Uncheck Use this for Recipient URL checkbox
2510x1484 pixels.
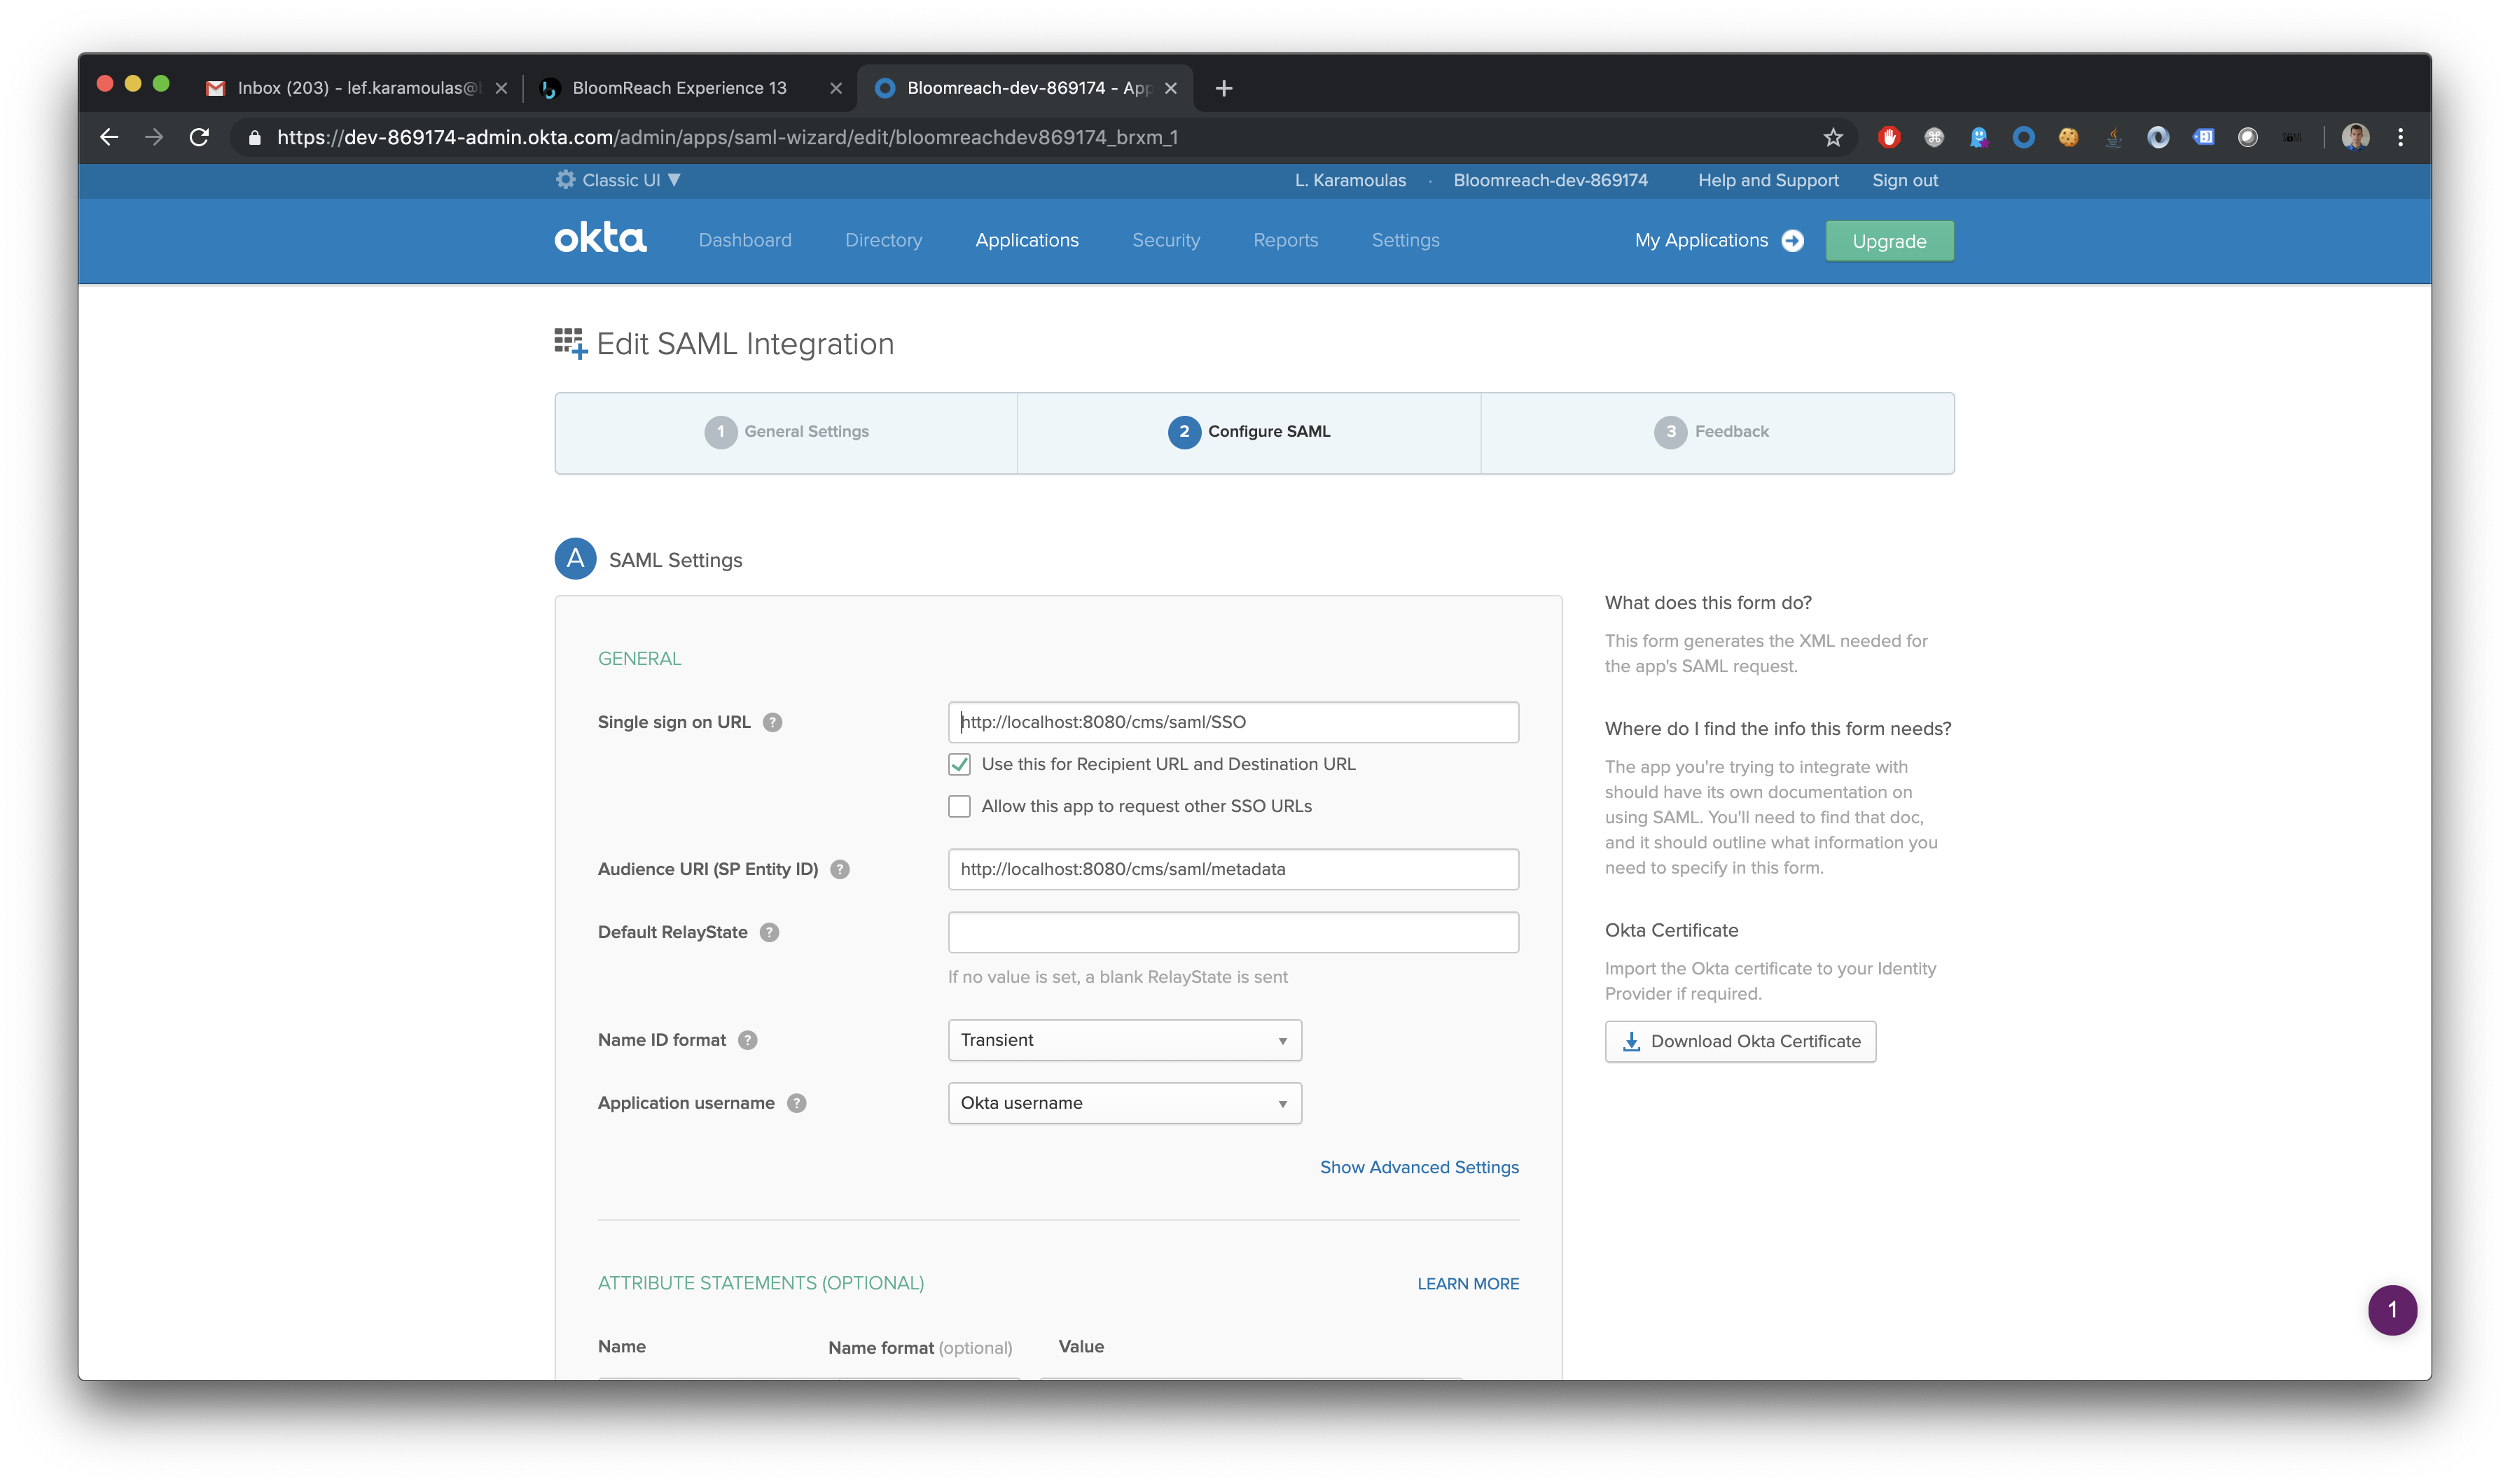959,764
